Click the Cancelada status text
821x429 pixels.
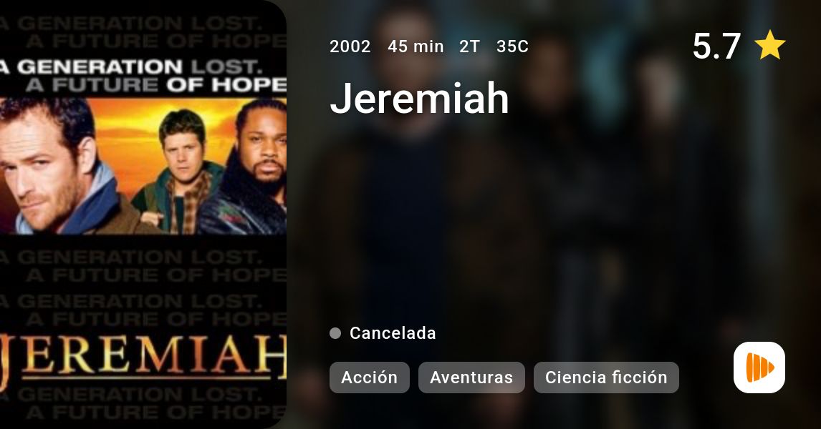pyautogui.click(x=393, y=333)
